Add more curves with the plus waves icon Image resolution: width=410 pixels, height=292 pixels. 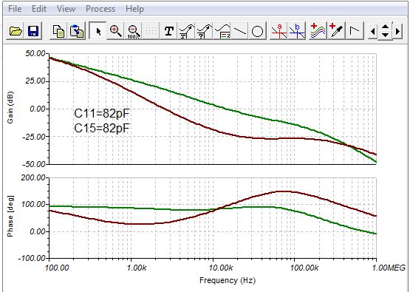coord(318,31)
